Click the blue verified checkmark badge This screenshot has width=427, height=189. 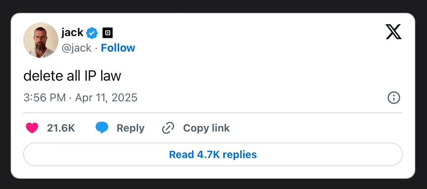(92, 33)
